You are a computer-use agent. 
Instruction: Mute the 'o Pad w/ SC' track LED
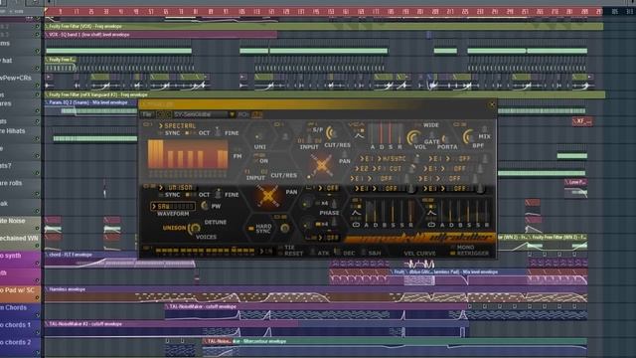coord(38,298)
